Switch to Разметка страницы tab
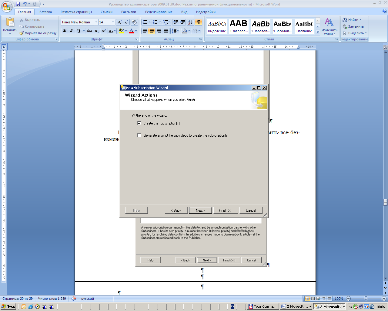 (76, 12)
